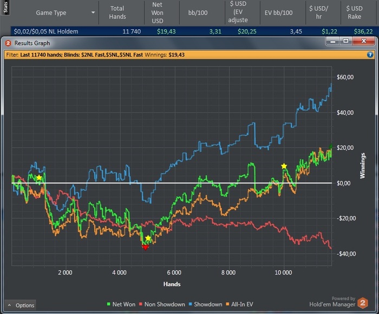Sort by the $ USD Rake column header
The image size is (379, 314).
[x=354, y=12]
